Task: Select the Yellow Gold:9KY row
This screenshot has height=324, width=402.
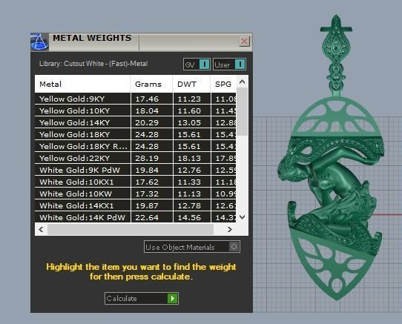Action: point(136,99)
